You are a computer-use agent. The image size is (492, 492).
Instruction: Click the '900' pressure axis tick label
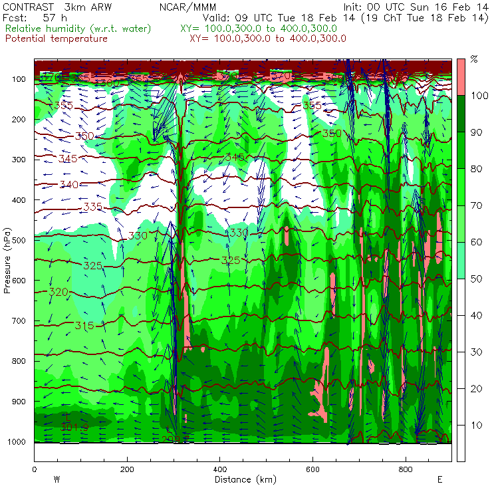click(x=19, y=402)
